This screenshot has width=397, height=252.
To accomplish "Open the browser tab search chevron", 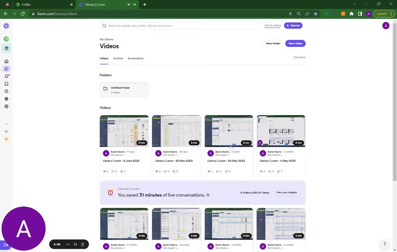I will pyautogui.click(x=354, y=4).
